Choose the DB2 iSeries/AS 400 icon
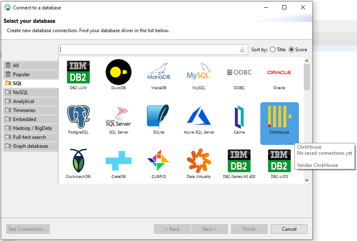The height and width of the screenshot is (241, 357). coord(239,161)
